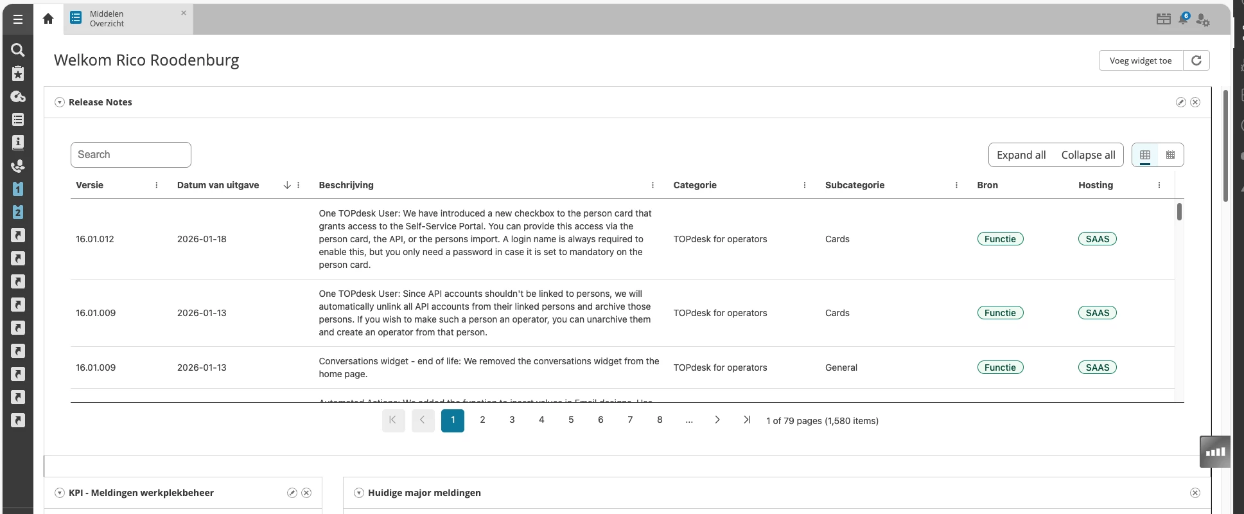Go to the home page icon

pyautogui.click(x=48, y=19)
